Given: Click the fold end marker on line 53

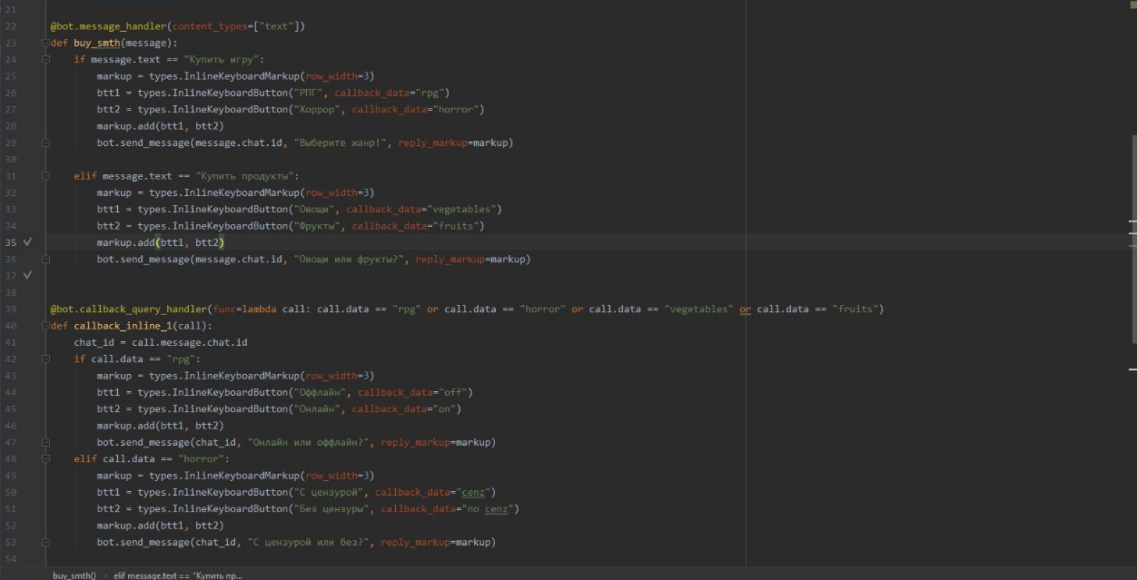Looking at the screenshot, I should [x=46, y=542].
